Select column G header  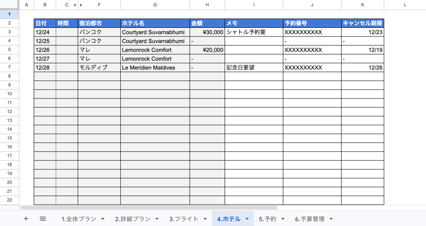155,5
